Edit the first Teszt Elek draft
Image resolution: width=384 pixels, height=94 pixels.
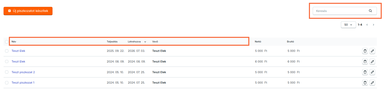(372, 51)
